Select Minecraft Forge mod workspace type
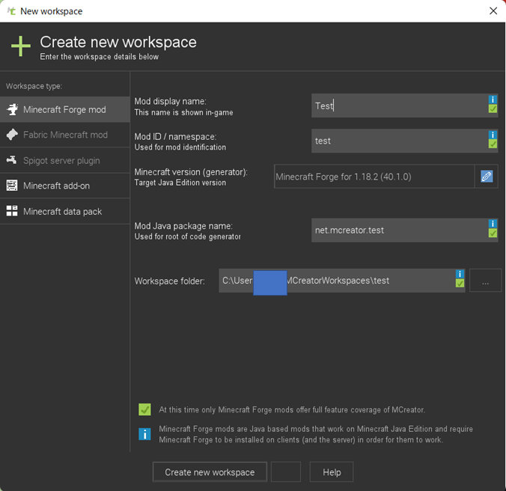506x491 pixels. tap(64, 109)
